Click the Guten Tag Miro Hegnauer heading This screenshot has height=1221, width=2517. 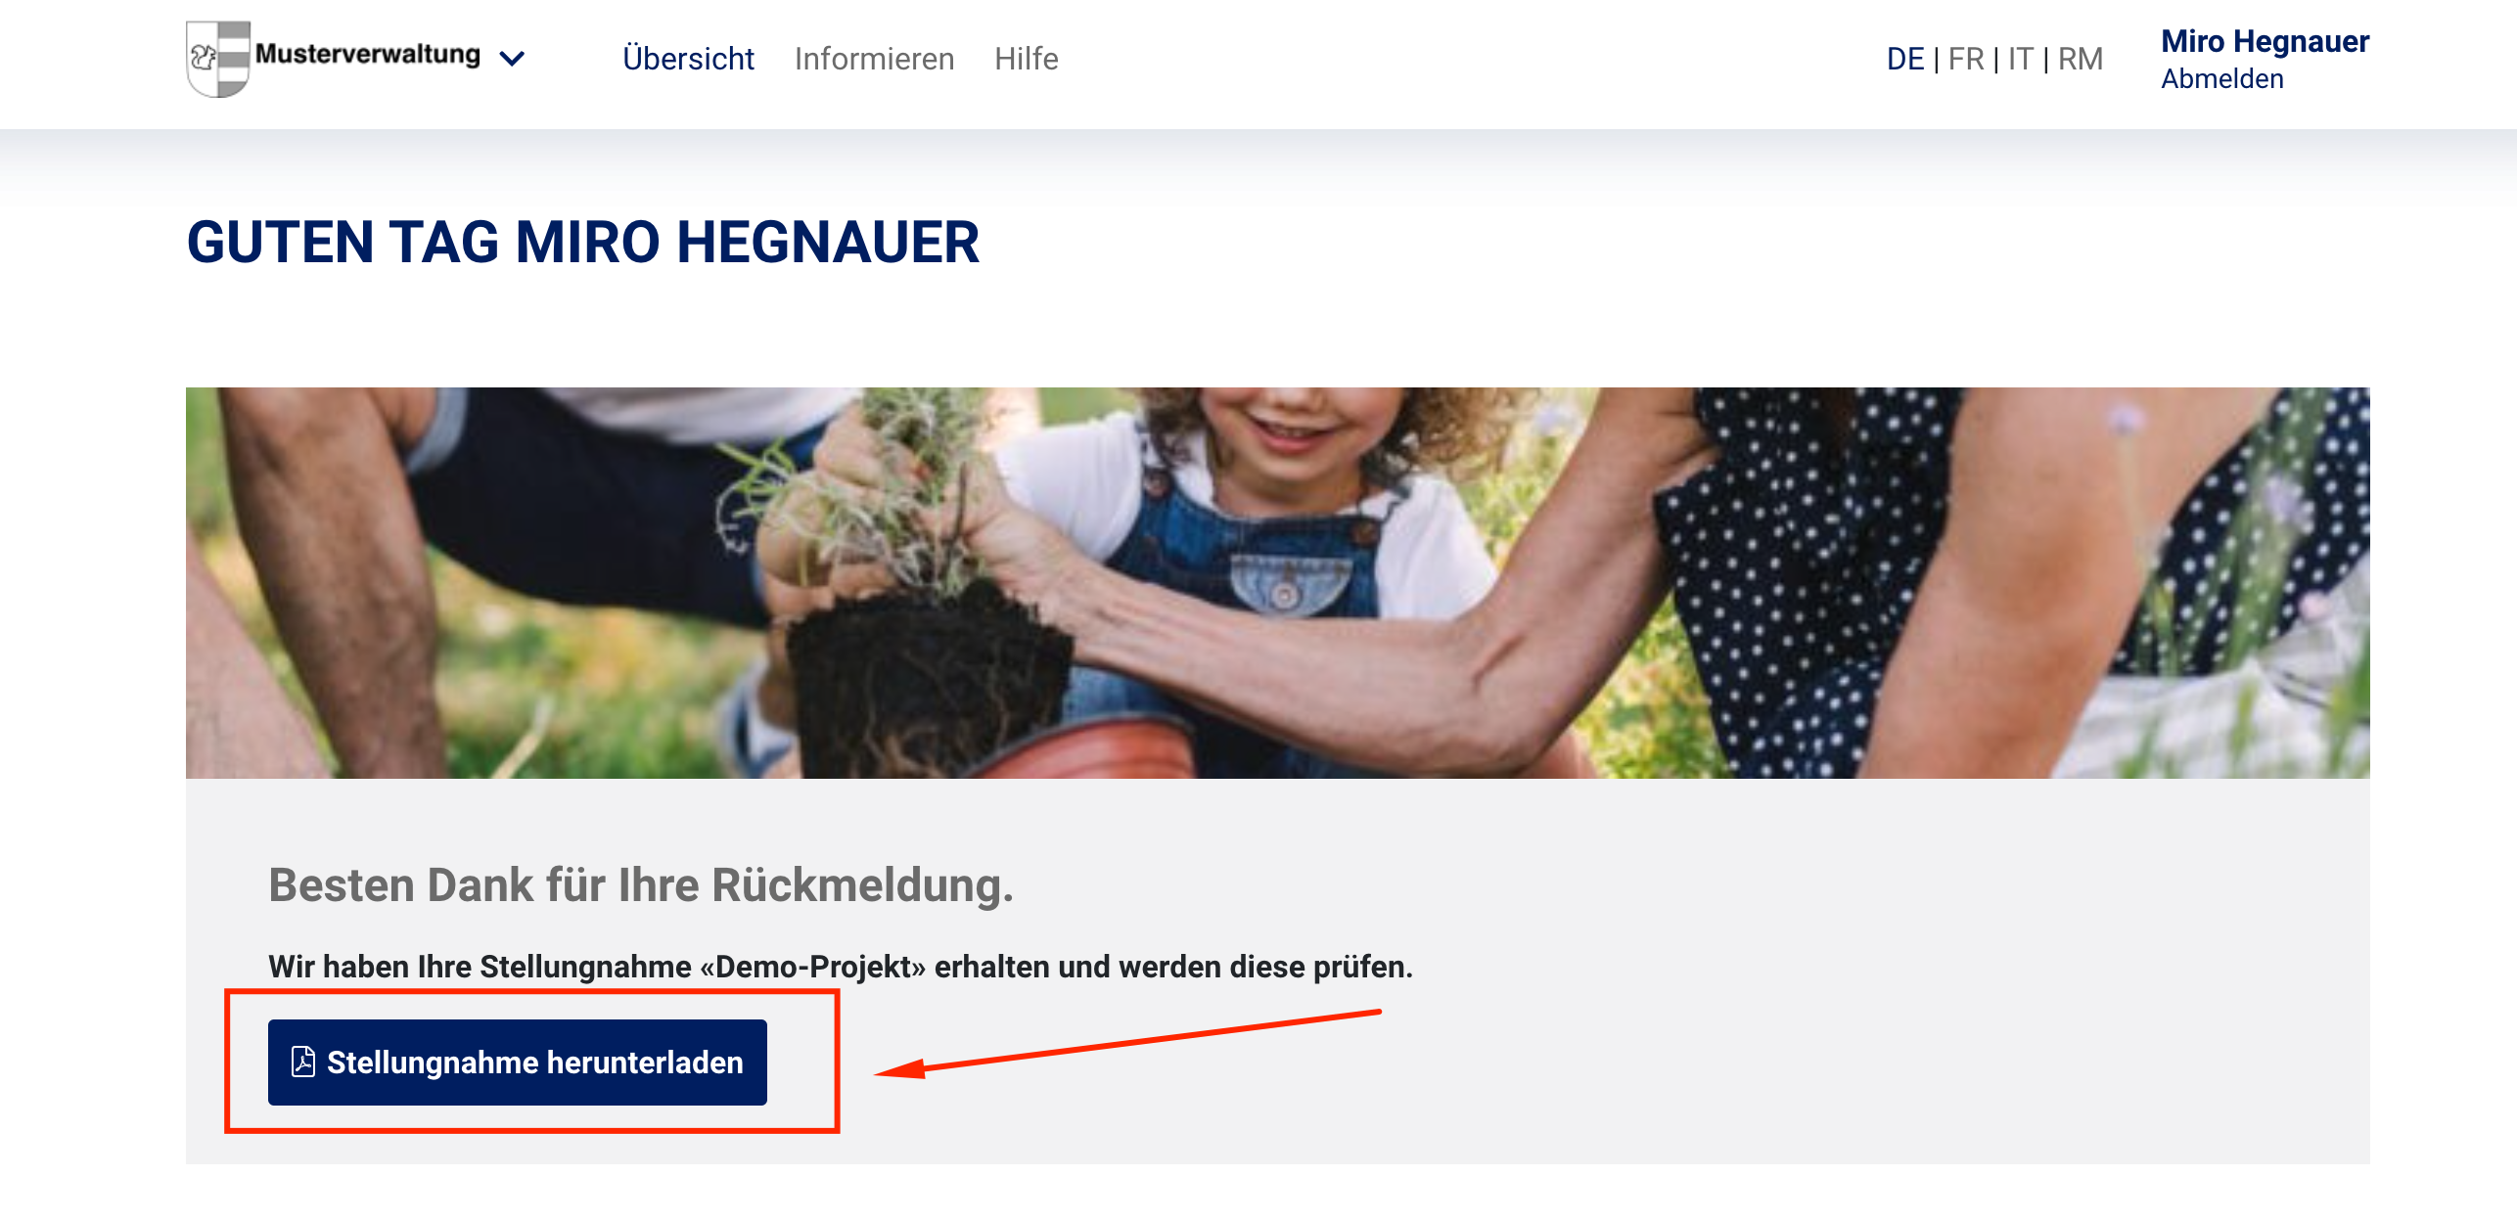(x=582, y=242)
